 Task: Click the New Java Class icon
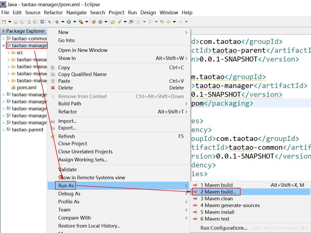[100, 22]
